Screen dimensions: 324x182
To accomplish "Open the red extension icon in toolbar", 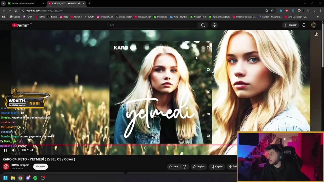I will tap(287, 11).
